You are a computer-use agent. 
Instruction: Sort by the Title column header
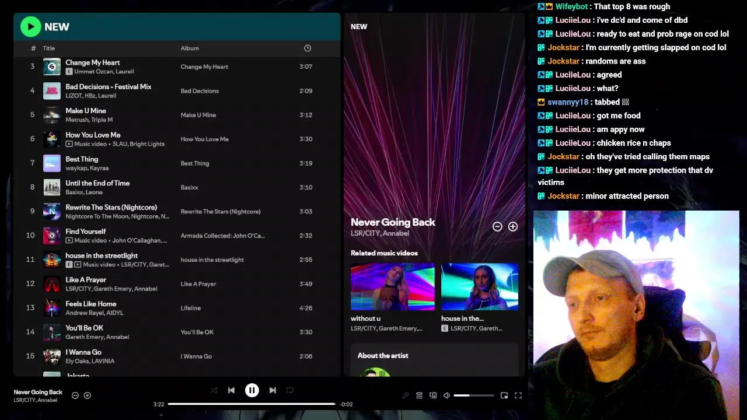48,48
